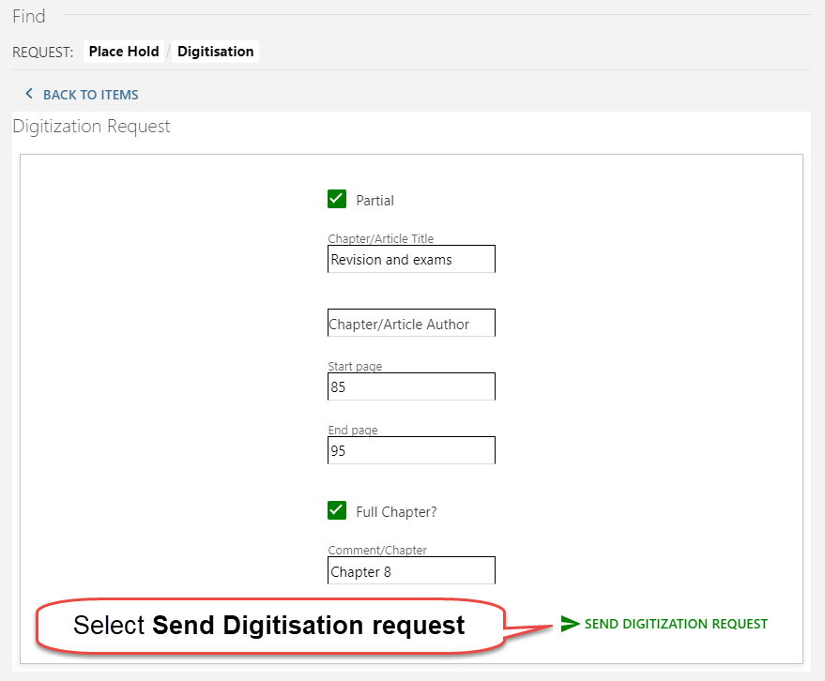
Task: Click the REQUEST: label text
Action: [43, 53]
